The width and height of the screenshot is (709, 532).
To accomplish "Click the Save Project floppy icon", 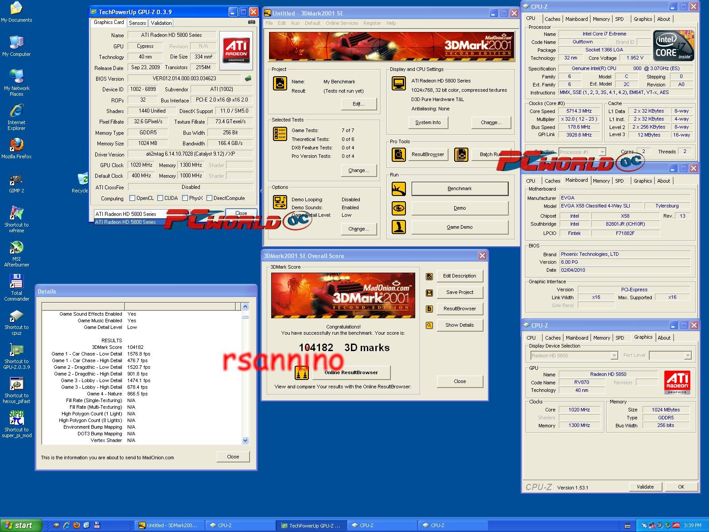I will [429, 293].
